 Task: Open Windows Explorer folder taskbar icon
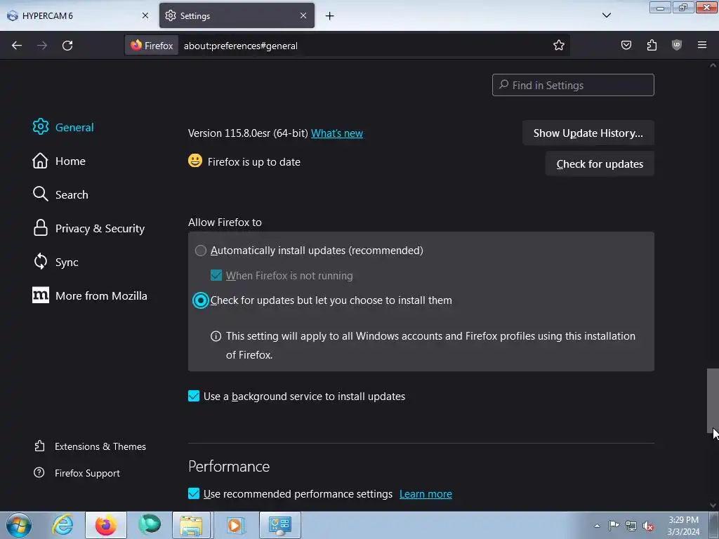[191, 525]
